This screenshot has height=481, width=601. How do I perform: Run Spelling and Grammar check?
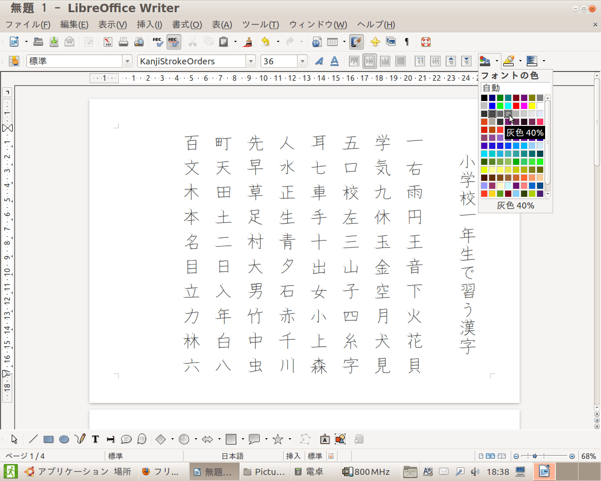[x=158, y=42]
